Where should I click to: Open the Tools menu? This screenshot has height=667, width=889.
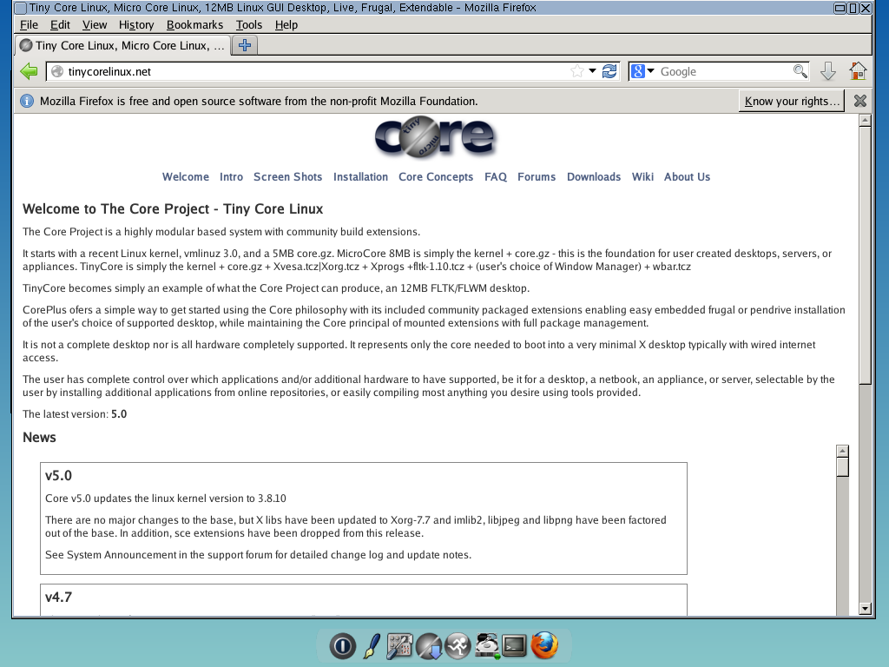pyautogui.click(x=249, y=25)
